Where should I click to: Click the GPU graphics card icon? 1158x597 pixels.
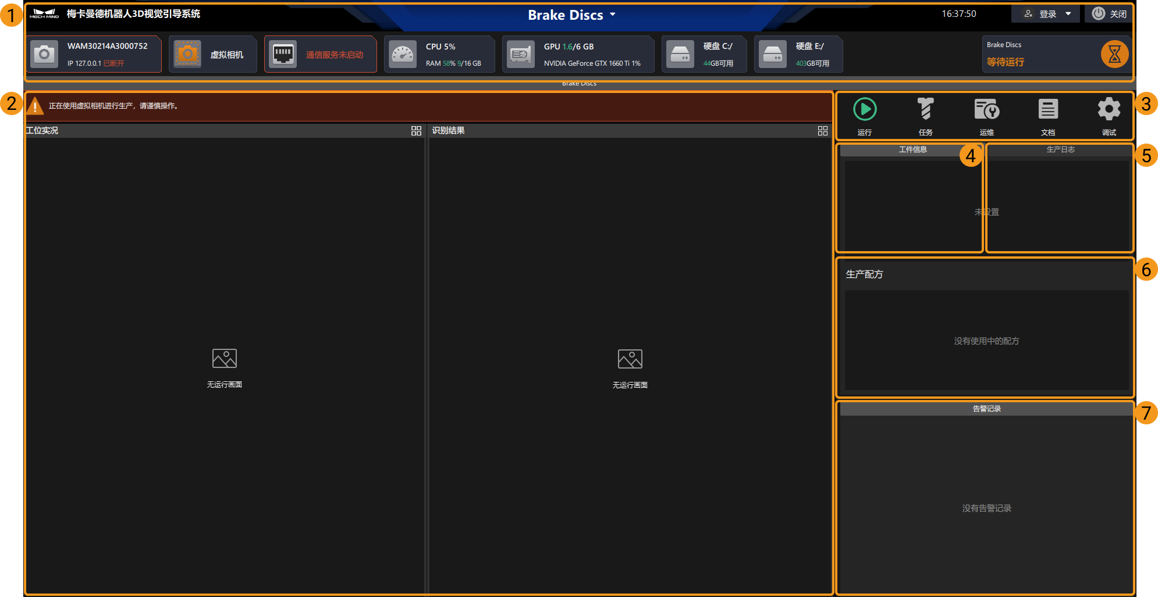(x=521, y=54)
